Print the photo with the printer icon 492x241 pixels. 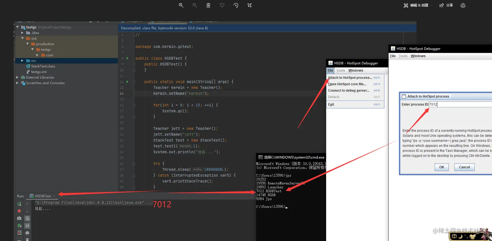point(463,5)
